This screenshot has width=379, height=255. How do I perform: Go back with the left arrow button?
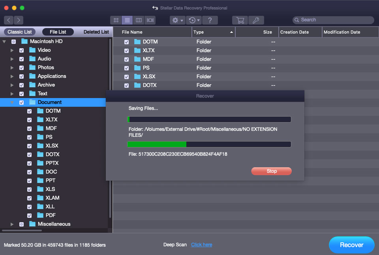tap(9, 20)
